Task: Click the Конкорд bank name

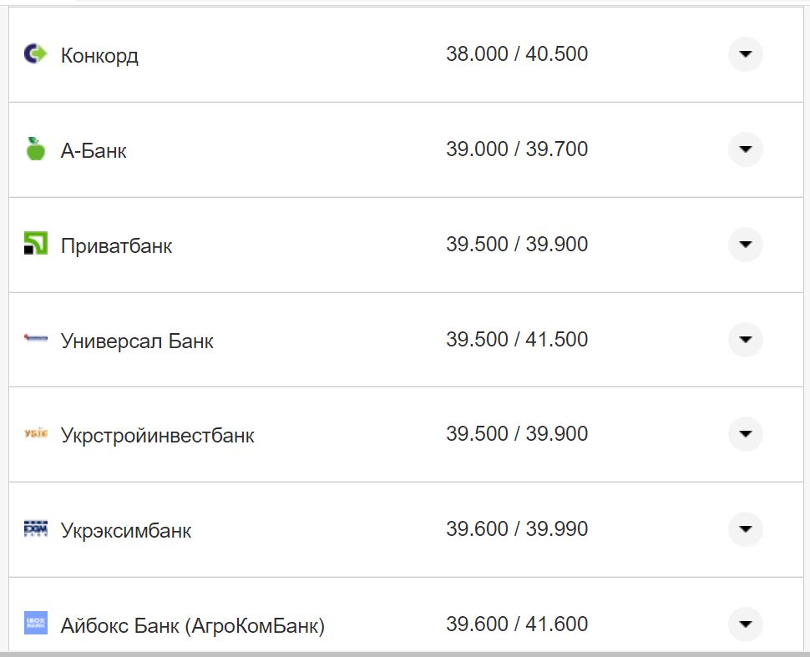Action: point(99,55)
